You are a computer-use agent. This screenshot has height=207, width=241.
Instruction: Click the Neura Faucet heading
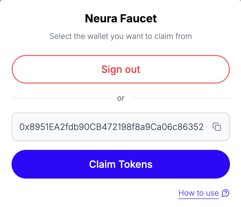pos(121,18)
